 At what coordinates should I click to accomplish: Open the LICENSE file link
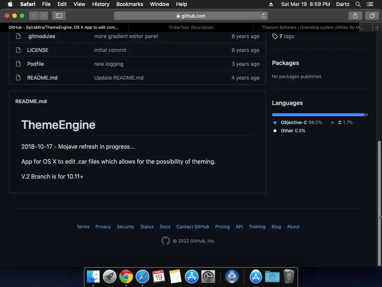click(x=38, y=50)
